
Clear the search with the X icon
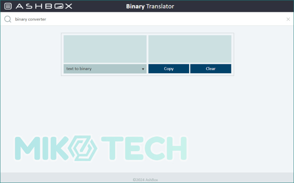click(x=288, y=19)
